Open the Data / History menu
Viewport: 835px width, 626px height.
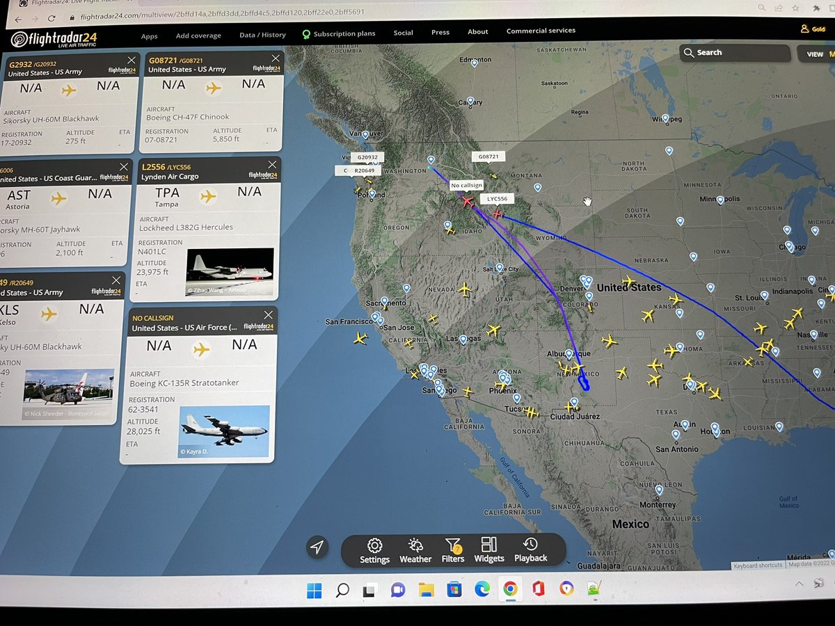click(x=262, y=35)
